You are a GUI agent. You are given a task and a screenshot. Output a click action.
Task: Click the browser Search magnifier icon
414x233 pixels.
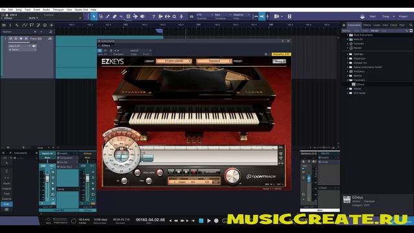tap(411, 25)
